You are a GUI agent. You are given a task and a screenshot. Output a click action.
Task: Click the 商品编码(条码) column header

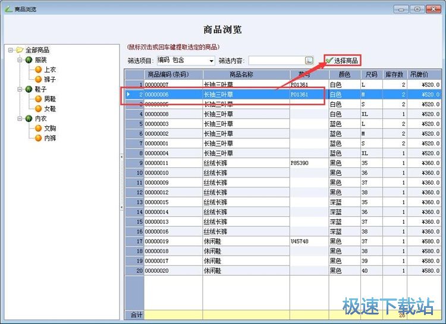[x=173, y=74]
